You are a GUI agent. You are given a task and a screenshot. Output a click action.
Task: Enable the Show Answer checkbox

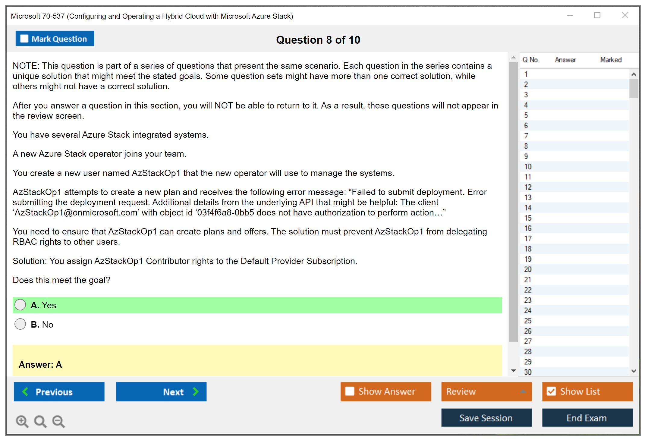click(x=350, y=391)
